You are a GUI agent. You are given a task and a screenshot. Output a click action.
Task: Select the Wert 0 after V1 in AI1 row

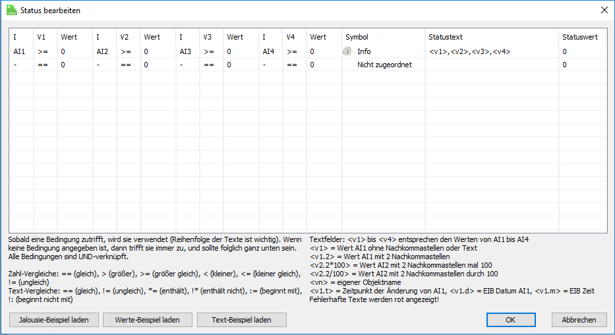tap(75, 51)
